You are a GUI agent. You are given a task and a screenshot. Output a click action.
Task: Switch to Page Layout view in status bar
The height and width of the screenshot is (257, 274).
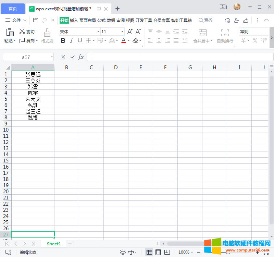pos(159,252)
